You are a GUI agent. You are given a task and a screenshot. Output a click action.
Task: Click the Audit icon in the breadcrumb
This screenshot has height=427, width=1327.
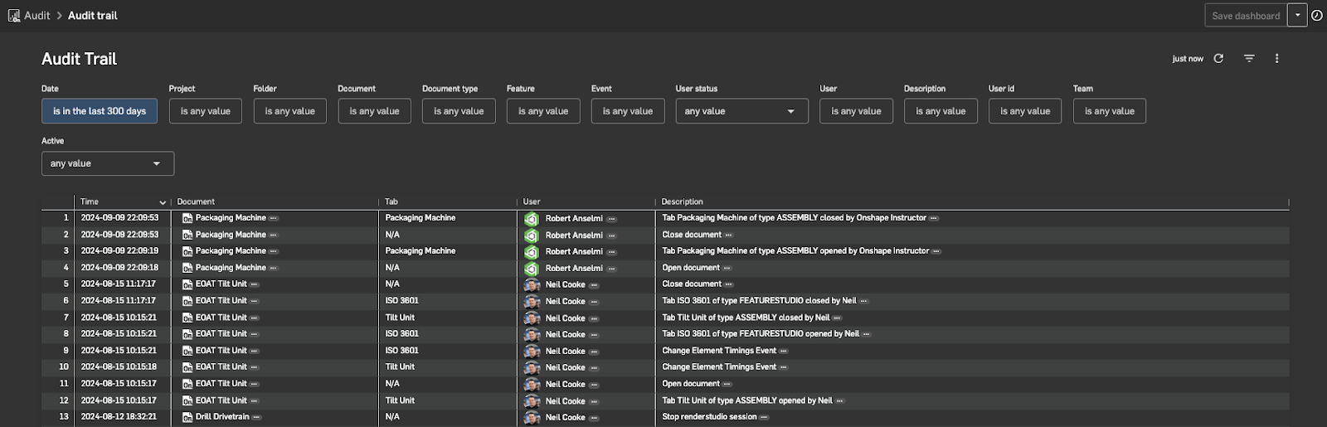[14, 16]
